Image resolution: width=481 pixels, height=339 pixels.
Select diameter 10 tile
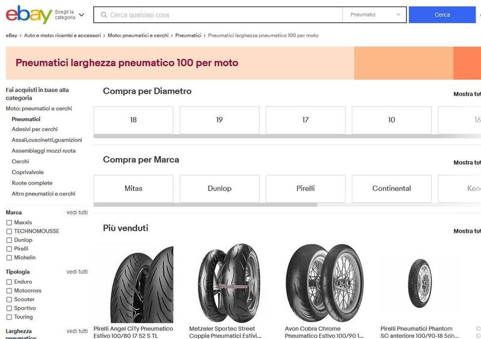click(391, 120)
